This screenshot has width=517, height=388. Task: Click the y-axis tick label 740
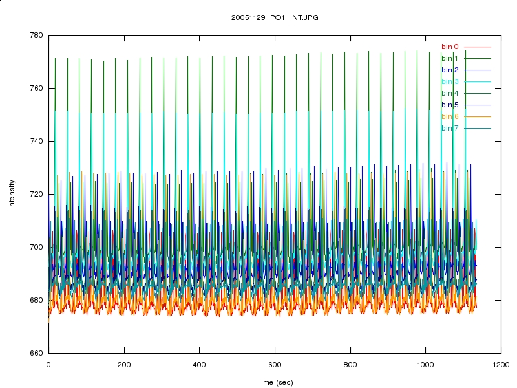pyautogui.click(x=36, y=141)
